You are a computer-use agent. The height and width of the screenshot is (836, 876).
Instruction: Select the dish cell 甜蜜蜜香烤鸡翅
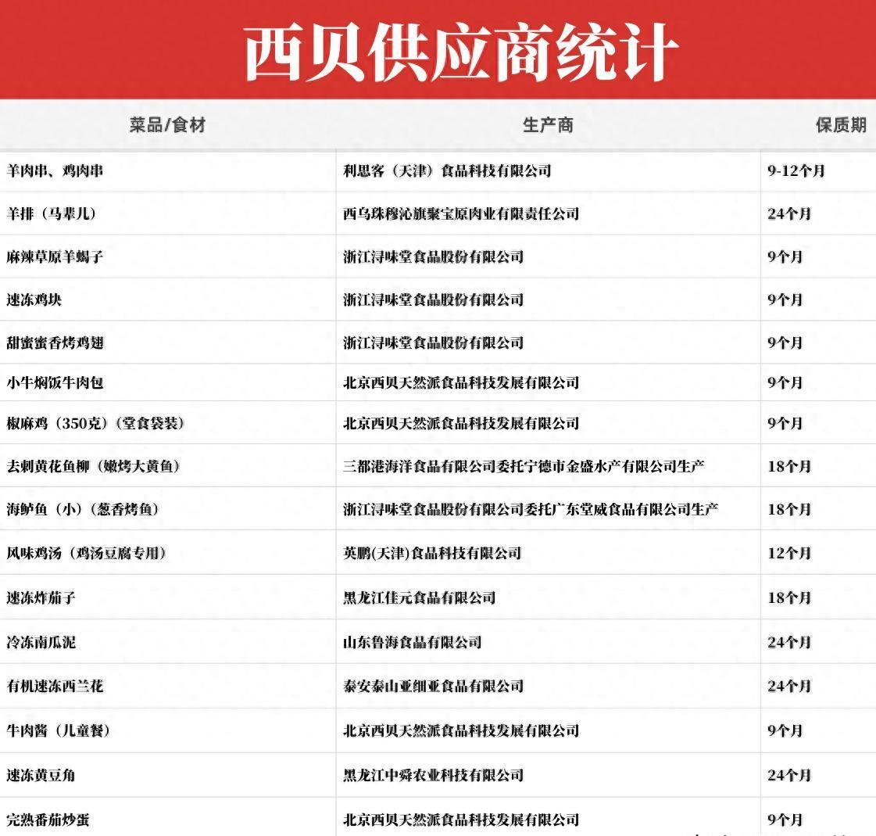[55, 343]
